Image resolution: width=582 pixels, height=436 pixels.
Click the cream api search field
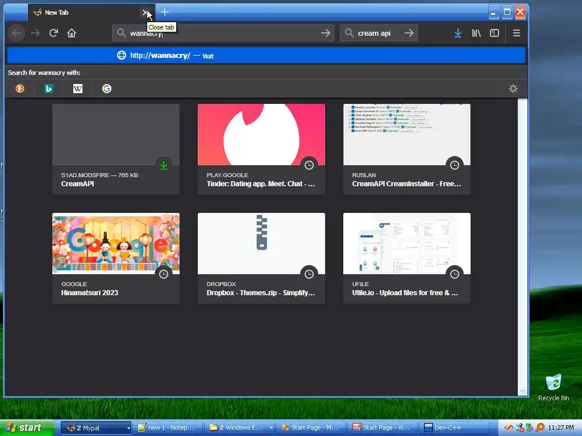tap(379, 33)
